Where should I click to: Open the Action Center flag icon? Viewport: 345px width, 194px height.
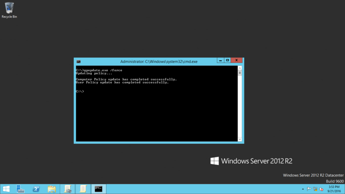(309, 189)
